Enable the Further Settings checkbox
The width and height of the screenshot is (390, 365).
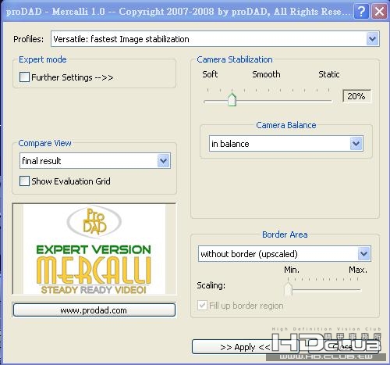coord(24,77)
